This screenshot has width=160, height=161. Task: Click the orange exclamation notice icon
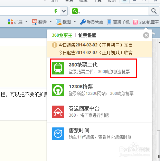(55, 45)
